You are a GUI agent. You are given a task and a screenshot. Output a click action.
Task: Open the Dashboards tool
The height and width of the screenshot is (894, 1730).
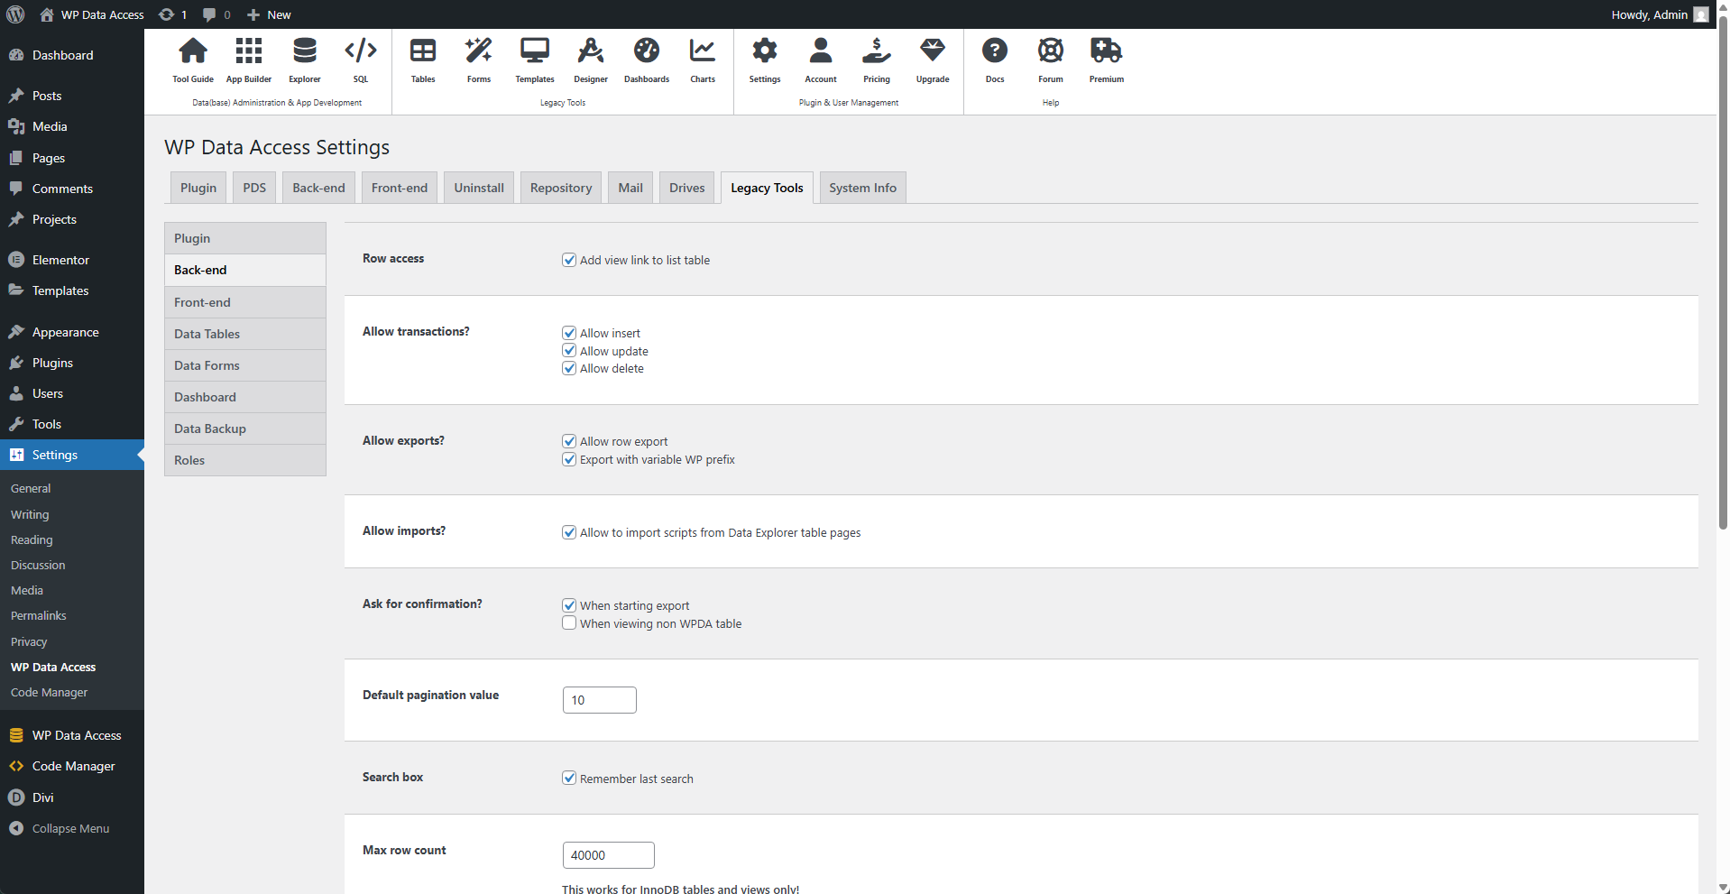point(646,59)
